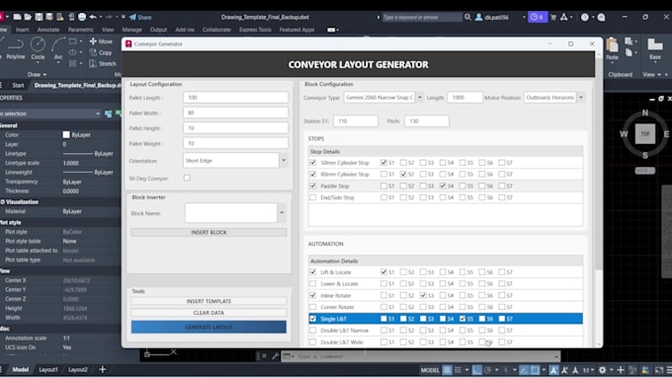Click the Copy tool in Modify panel
The width and height of the screenshot is (672, 378).
coord(101,52)
